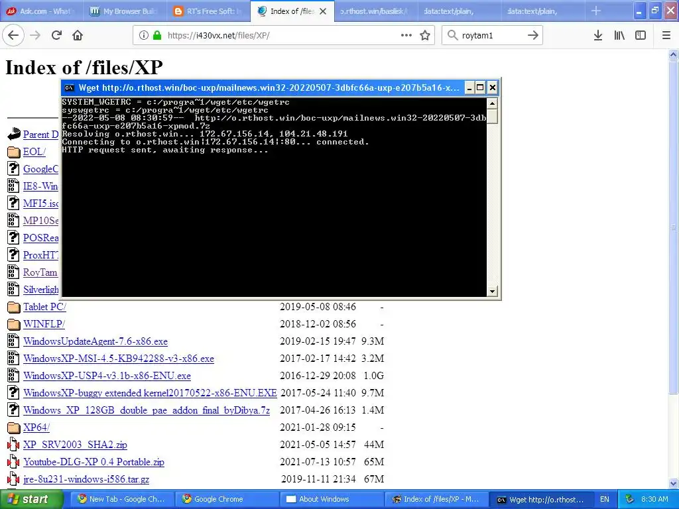Go to the browser home page

point(78,35)
